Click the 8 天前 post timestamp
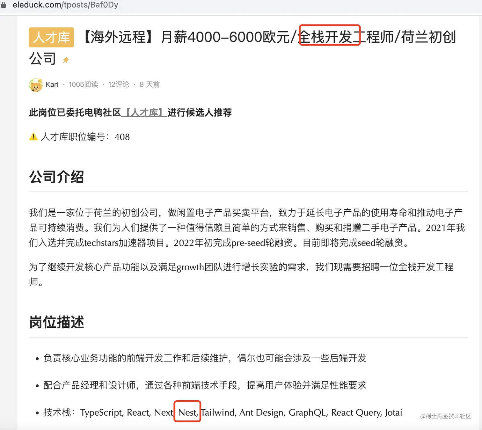 pos(150,84)
